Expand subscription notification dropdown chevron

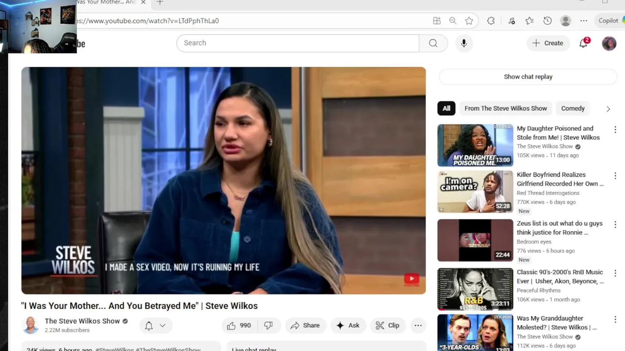tap(163, 326)
